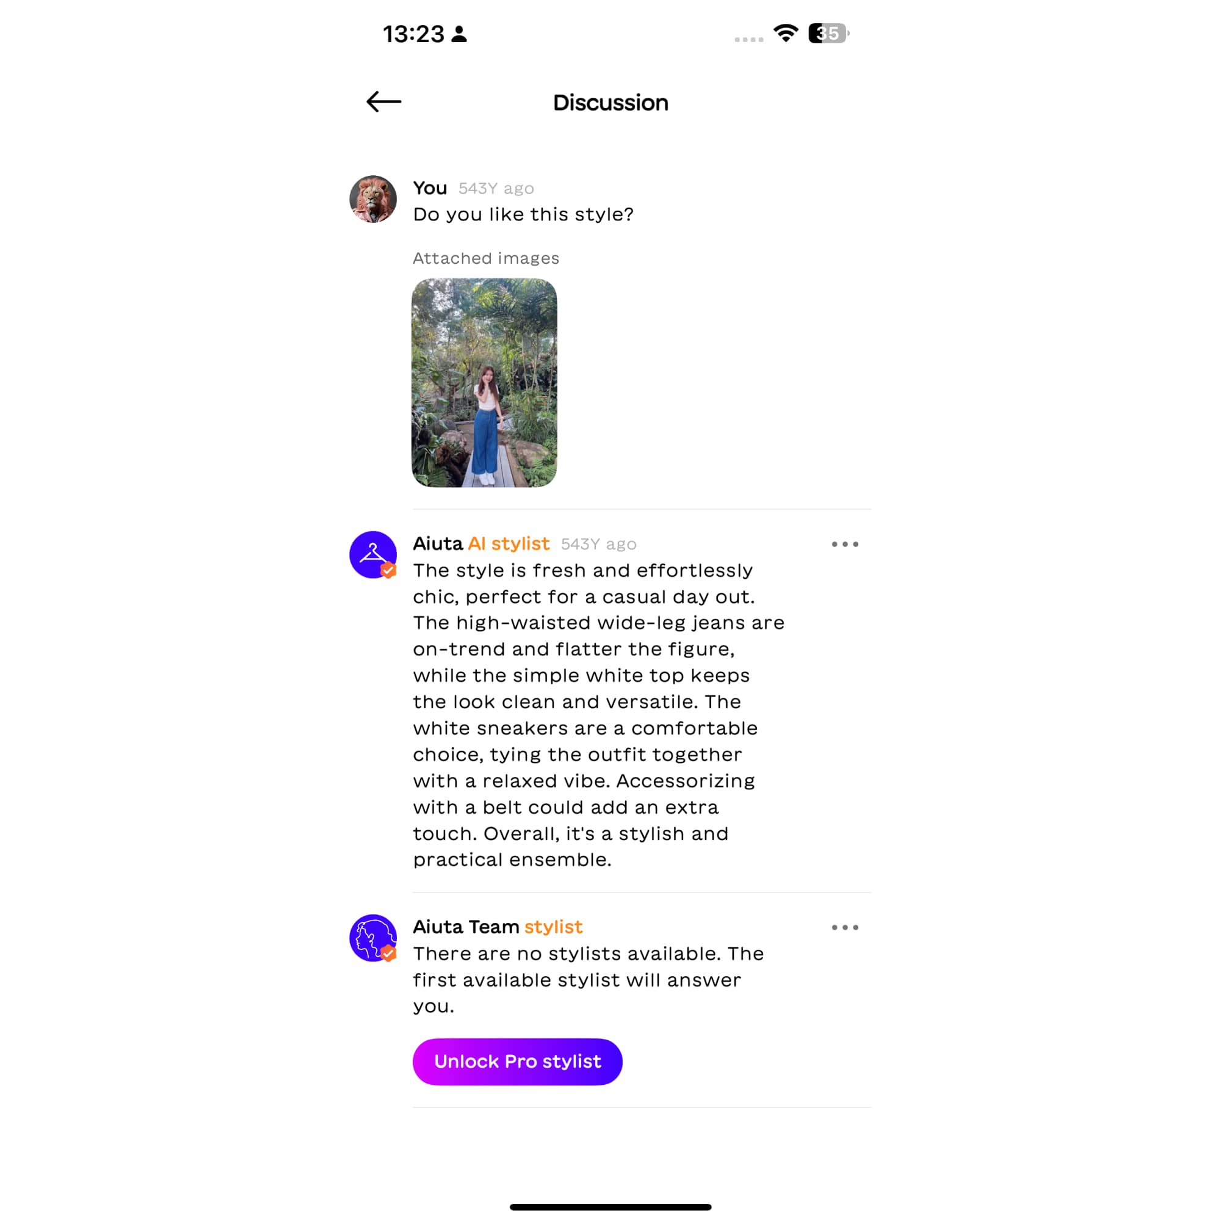Tap the AI stylist's style review text
The height and width of the screenshot is (1221, 1221).
point(598,715)
